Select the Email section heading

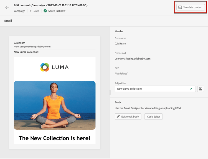[8, 21]
